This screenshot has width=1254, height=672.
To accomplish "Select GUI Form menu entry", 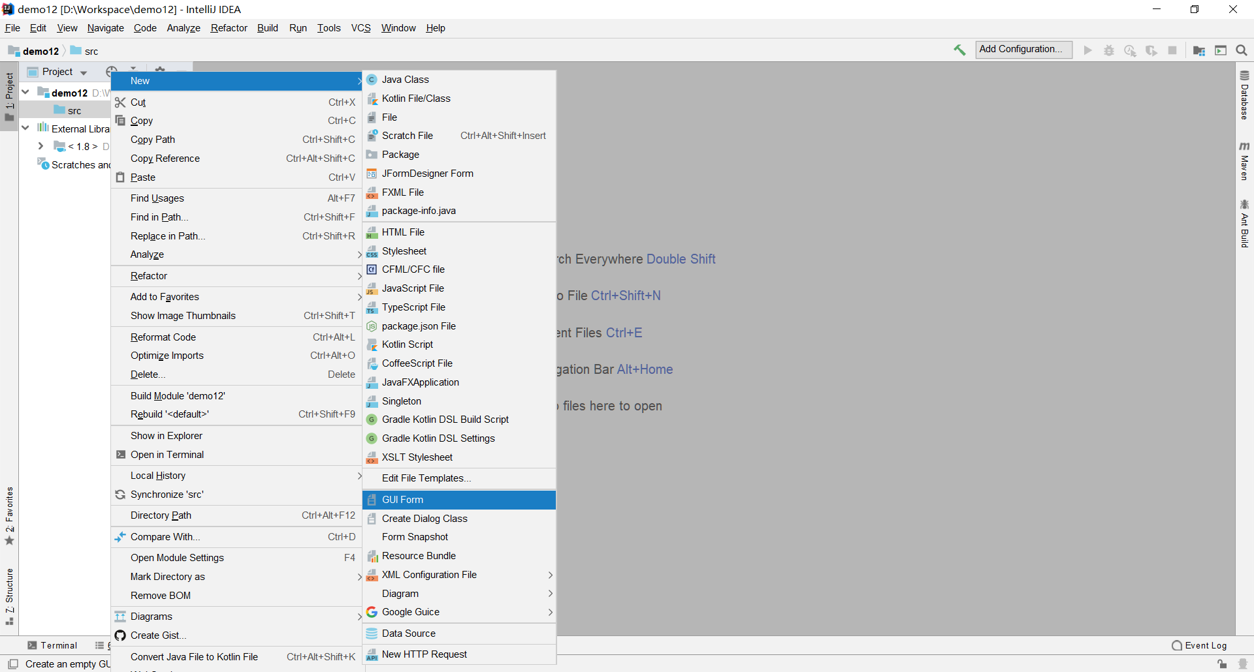I will 459,500.
